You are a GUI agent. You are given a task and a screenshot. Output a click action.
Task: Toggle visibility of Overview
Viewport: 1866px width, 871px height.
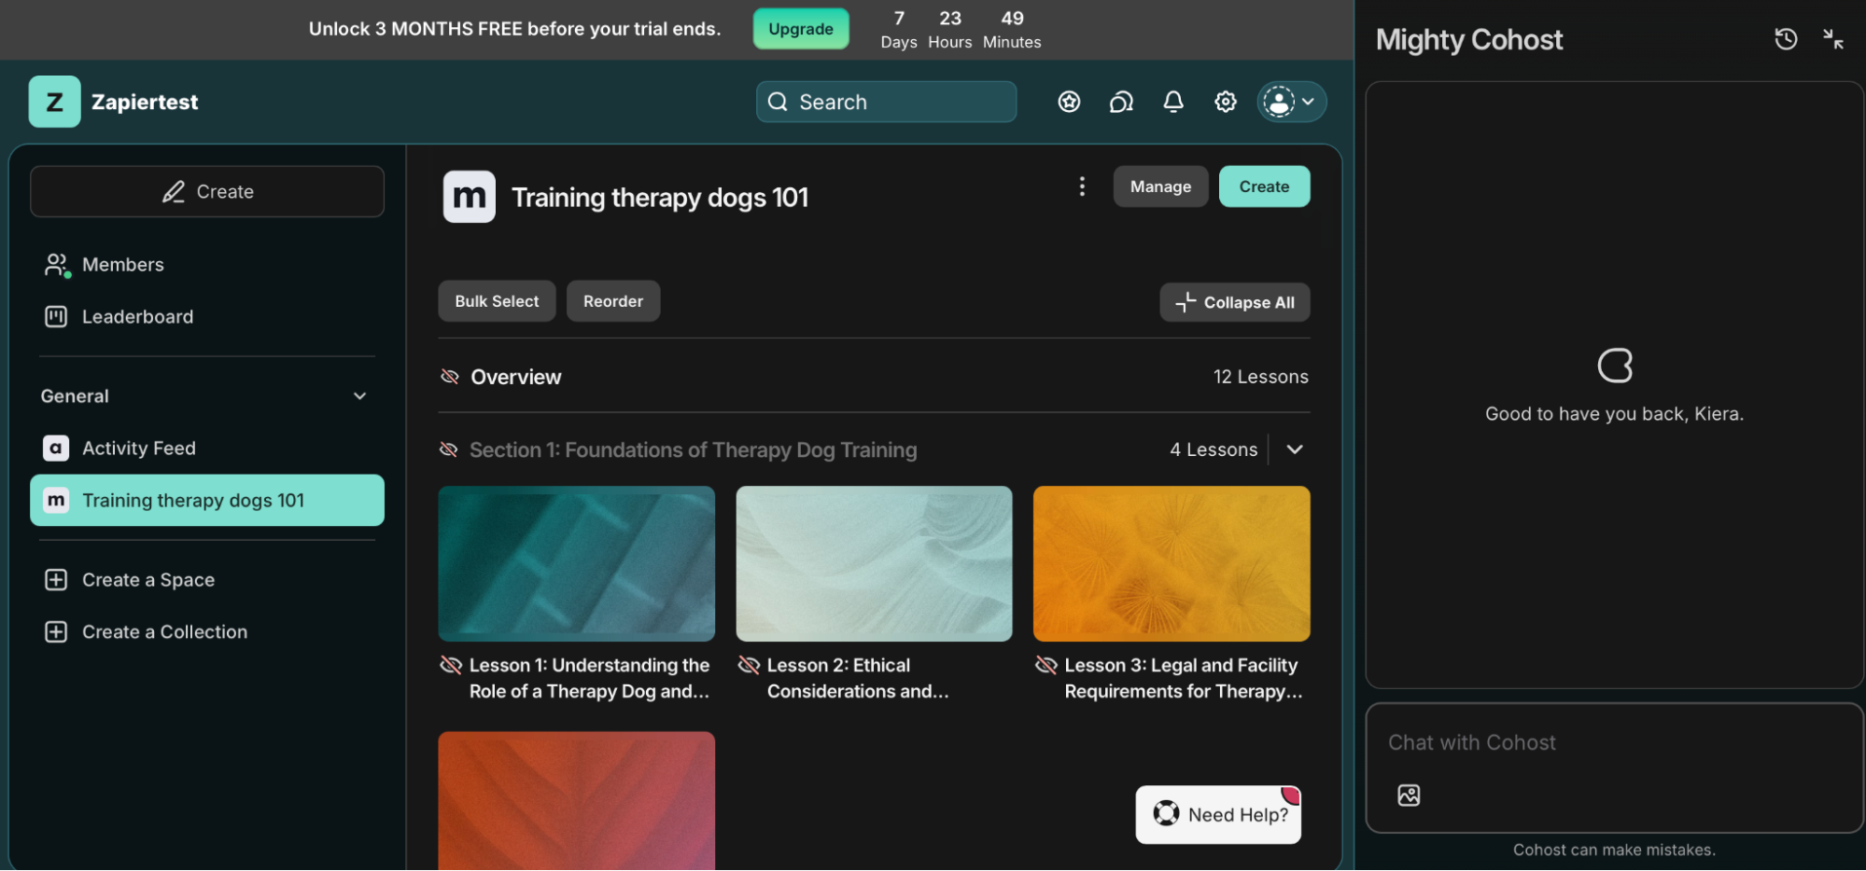(449, 377)
